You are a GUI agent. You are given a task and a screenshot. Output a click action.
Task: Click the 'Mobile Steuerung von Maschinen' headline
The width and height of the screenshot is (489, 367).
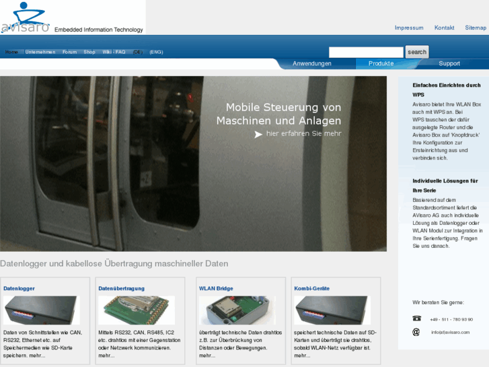279,114
